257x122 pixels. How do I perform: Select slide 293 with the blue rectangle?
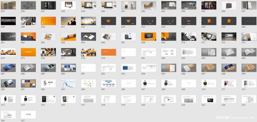pyautogui.click(x=128, y=68)
